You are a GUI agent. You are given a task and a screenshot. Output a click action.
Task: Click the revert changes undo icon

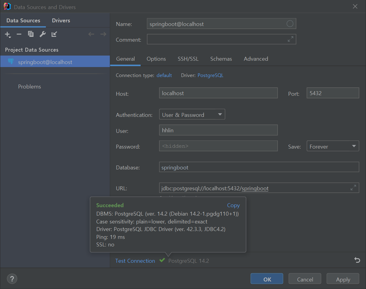tap(357, 260)
